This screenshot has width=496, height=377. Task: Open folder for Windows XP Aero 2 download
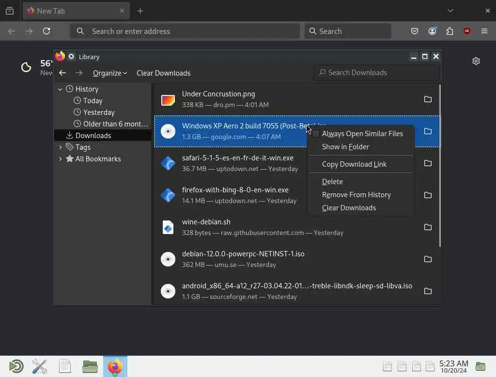(428, 131)
